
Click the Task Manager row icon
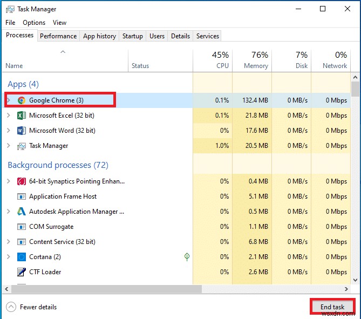[x=22, y=146]
